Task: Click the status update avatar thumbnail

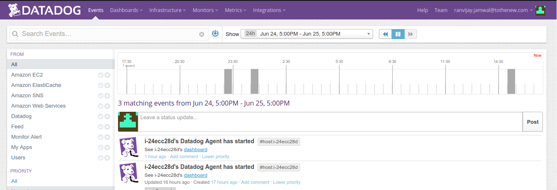Action: 128,122
